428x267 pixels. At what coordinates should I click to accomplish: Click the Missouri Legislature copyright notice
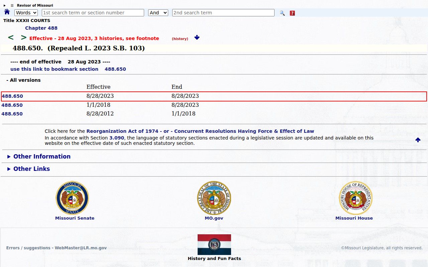tap(382, 248)
